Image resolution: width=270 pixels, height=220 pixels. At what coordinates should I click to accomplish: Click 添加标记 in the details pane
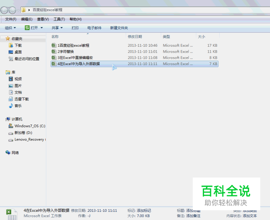coord(144,211)
